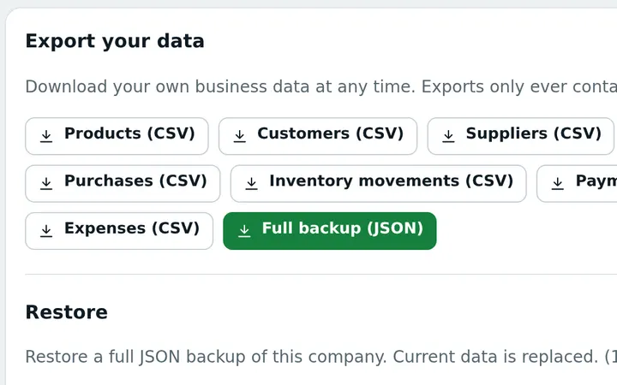The image size is (617, 385).
Task: Download the Expenses (CSV) file
Action: click(x=119, y=231)
